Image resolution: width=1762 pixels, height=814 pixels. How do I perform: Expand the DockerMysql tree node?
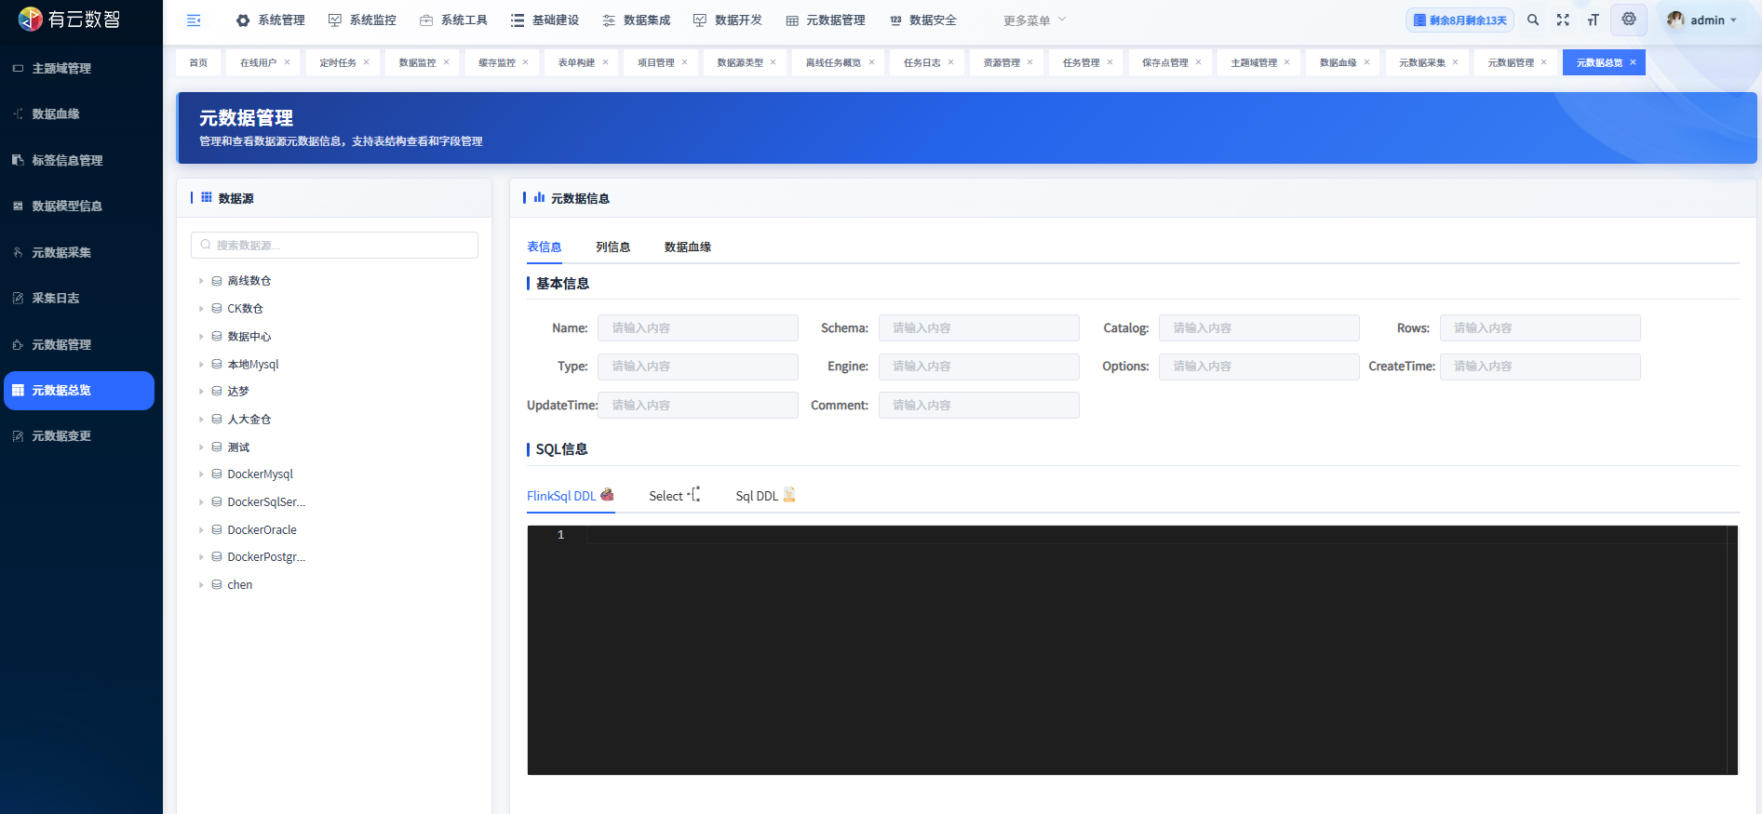pyautogui.click(x=201, y=474)
